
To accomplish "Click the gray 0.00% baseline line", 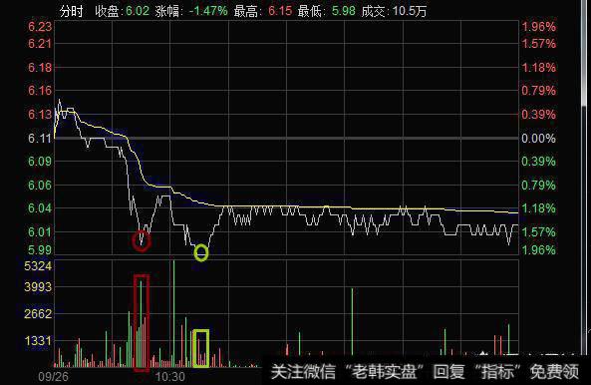I will tap(286, 139).
